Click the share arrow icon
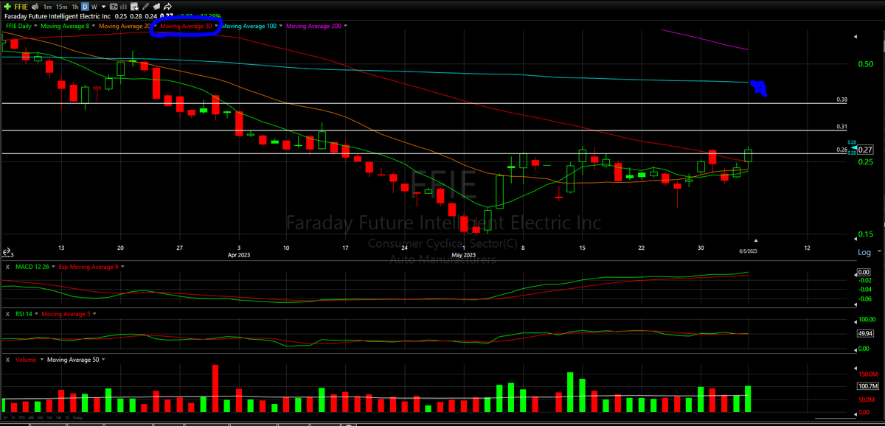Image resolution: width=885 pixels, height=426 pixels. click(x=167, y=7)
